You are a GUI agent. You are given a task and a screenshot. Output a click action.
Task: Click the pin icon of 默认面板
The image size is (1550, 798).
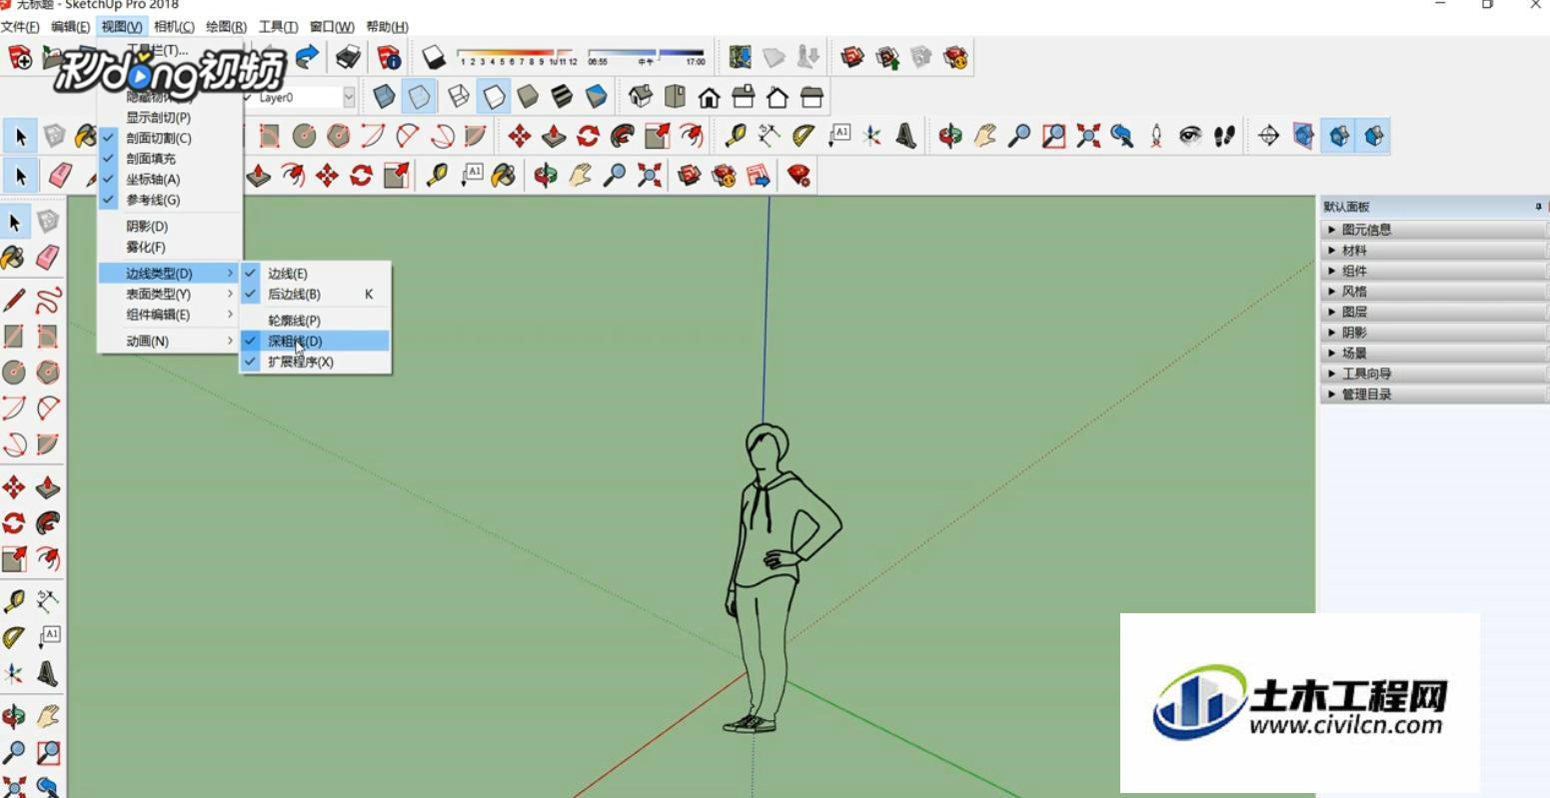pyautogui.click(x=1538, y=207)
